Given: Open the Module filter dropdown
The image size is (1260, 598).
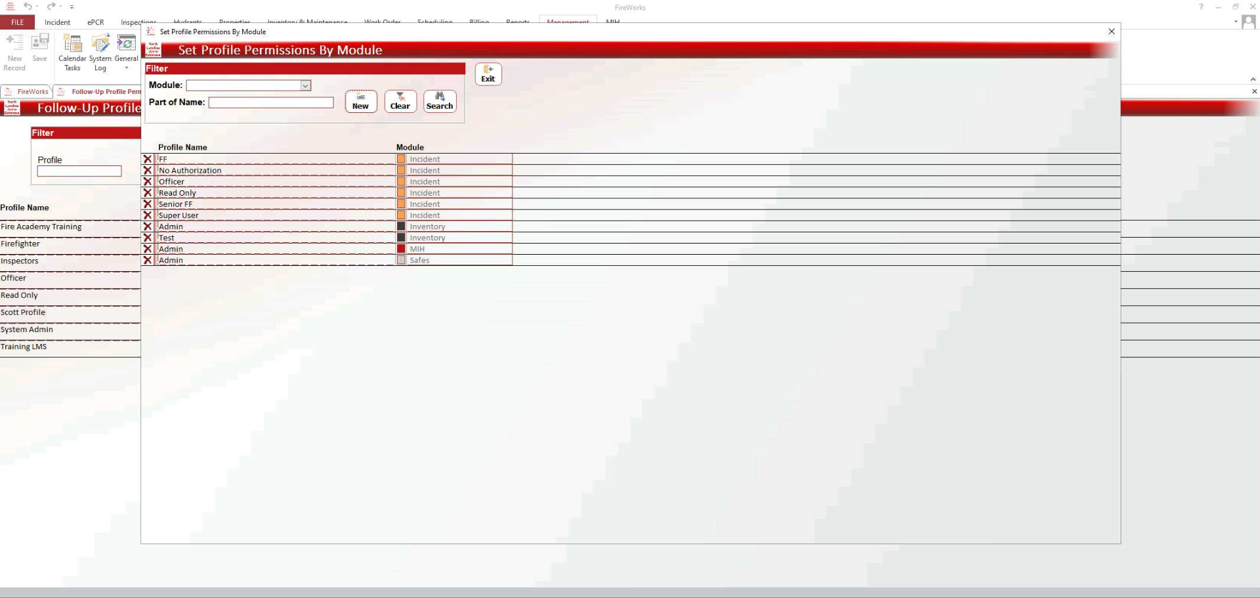Looking at the screenshot, I should pyautogui.click(x=305, y=85).
